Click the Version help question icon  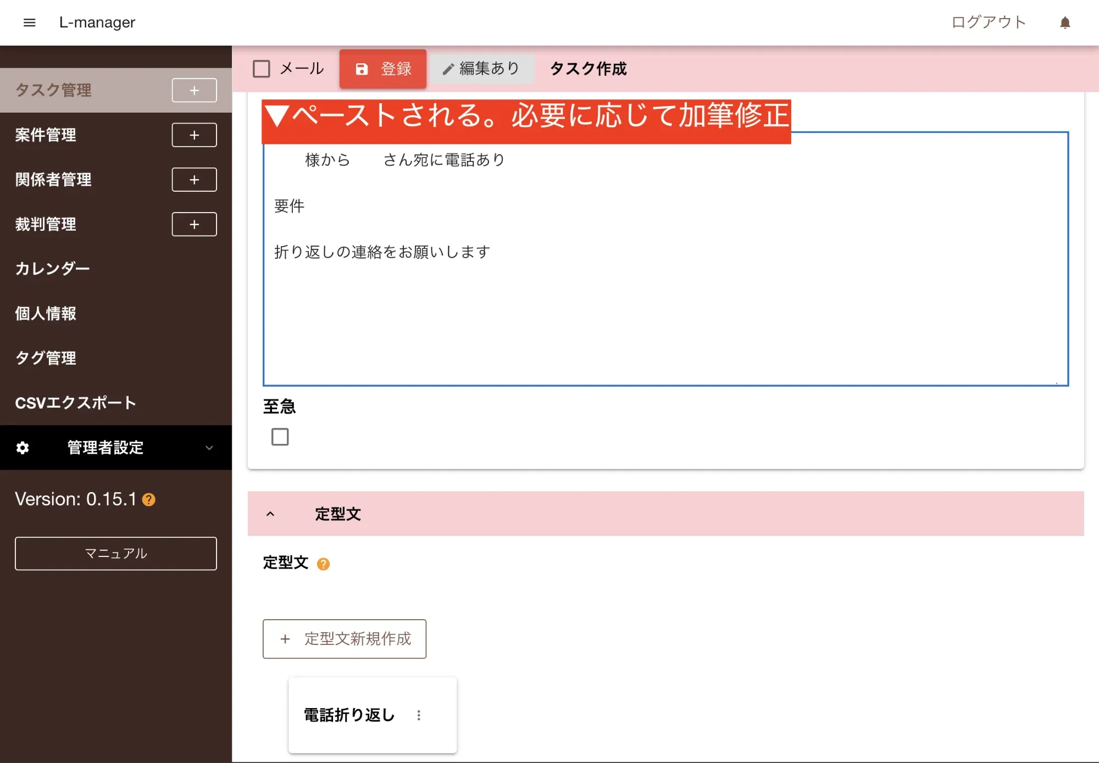149,500
